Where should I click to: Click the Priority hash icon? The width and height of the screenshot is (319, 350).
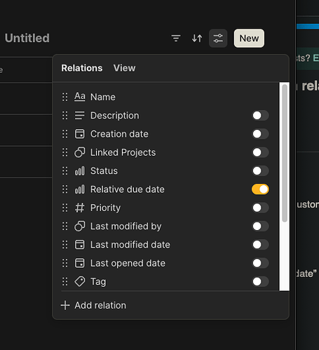pyautogui.click(x=80, y=208)
